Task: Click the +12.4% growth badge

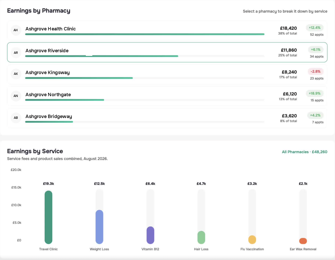Action: 315,28
